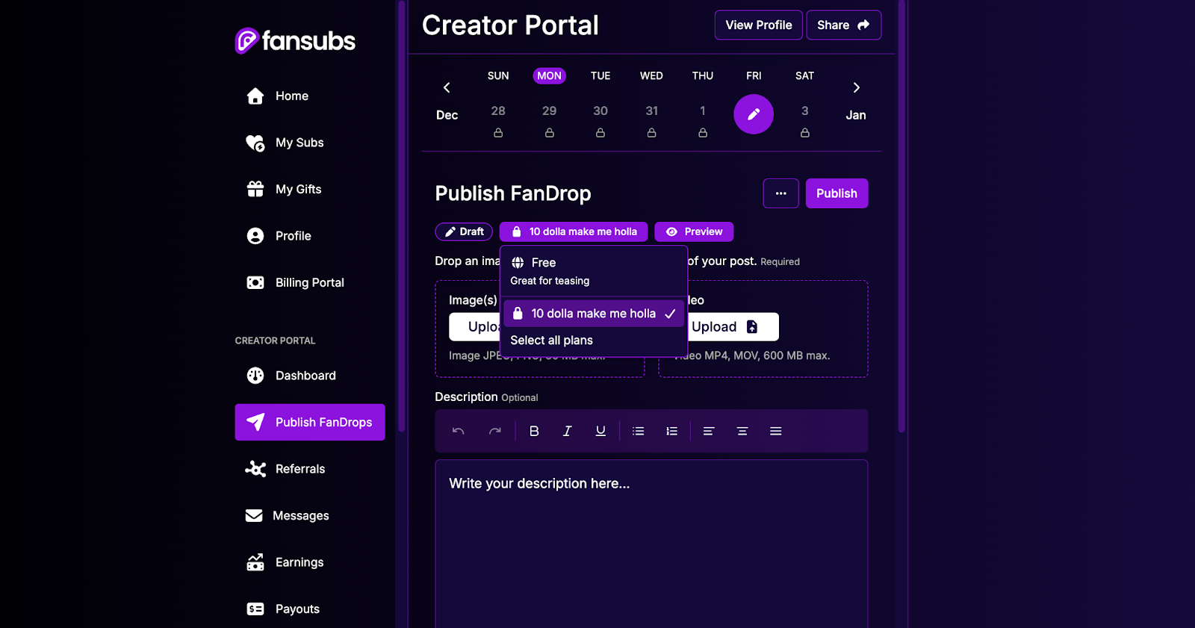Open the three-dots more options menu
The image size is (1195, 628).
pos(780,193)
